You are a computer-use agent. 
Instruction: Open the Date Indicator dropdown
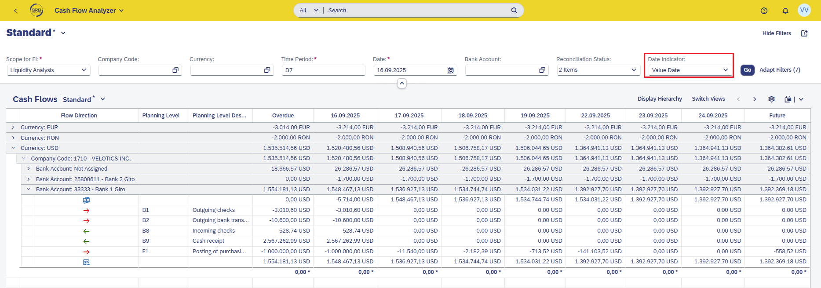(725, 70)
